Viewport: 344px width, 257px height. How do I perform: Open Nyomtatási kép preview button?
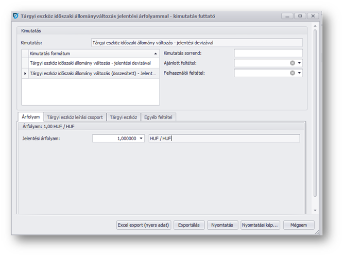point(260,225)
